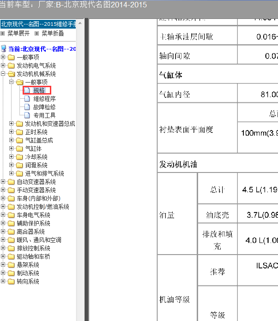The image size is (278, 321).
Task: Click the open 发动机机械系统 folder icon
Action: pyautogui.click(x=11, y=74)
